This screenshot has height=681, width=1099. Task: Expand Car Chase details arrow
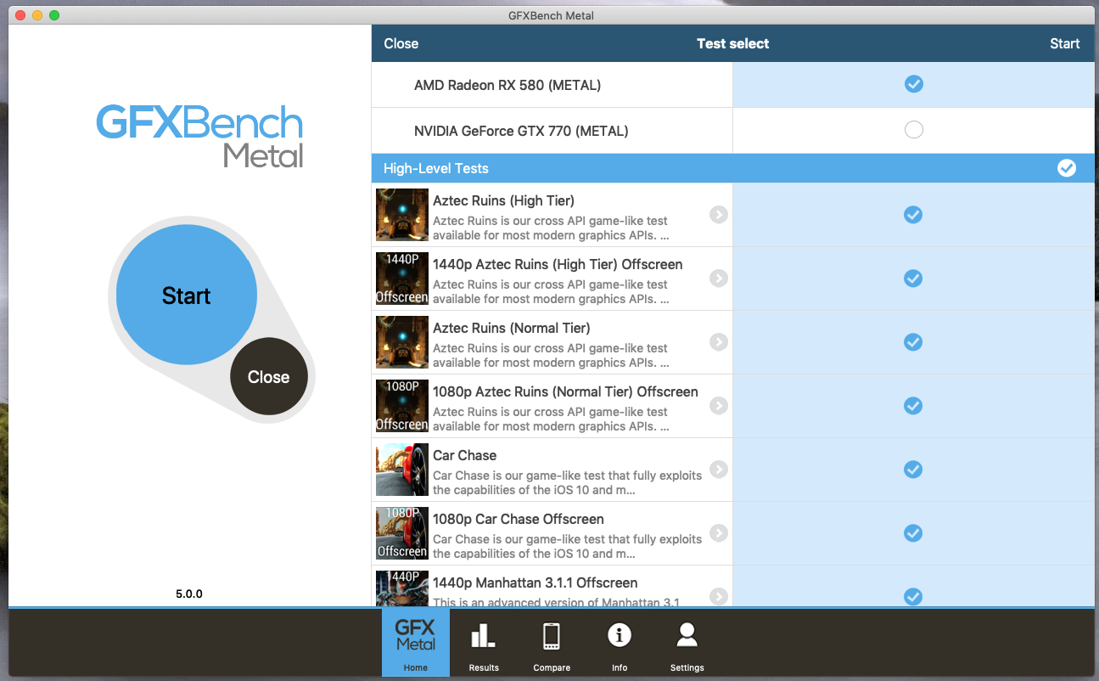[x=719, y=470]
